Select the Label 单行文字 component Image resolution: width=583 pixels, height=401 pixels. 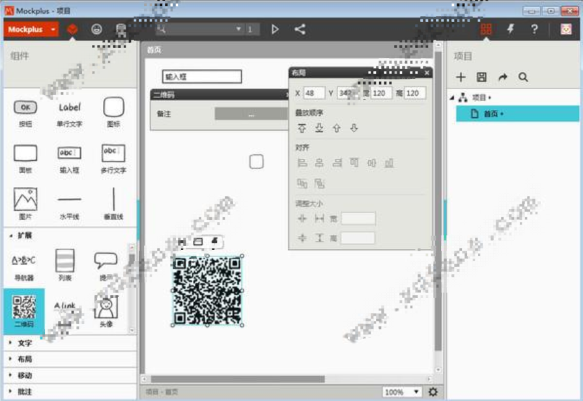pos(70,114)
